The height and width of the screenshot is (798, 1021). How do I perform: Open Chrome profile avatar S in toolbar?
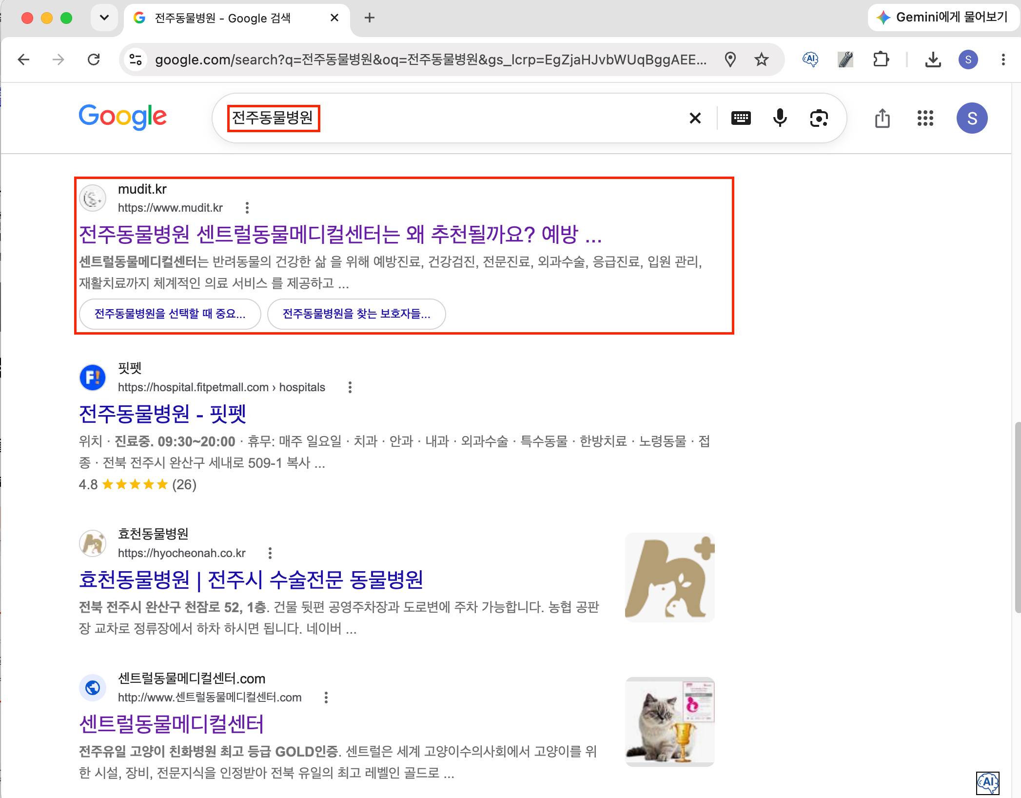click(968, 60)
